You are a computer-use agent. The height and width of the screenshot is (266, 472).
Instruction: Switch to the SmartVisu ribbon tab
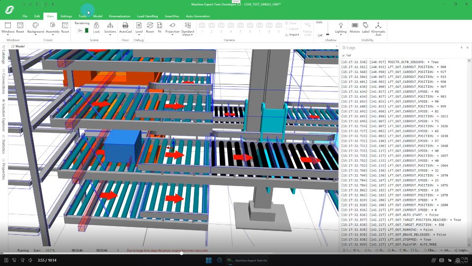[172, 16]
